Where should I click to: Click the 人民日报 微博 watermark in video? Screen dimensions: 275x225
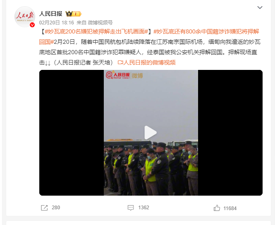click(x=124, y=75)
